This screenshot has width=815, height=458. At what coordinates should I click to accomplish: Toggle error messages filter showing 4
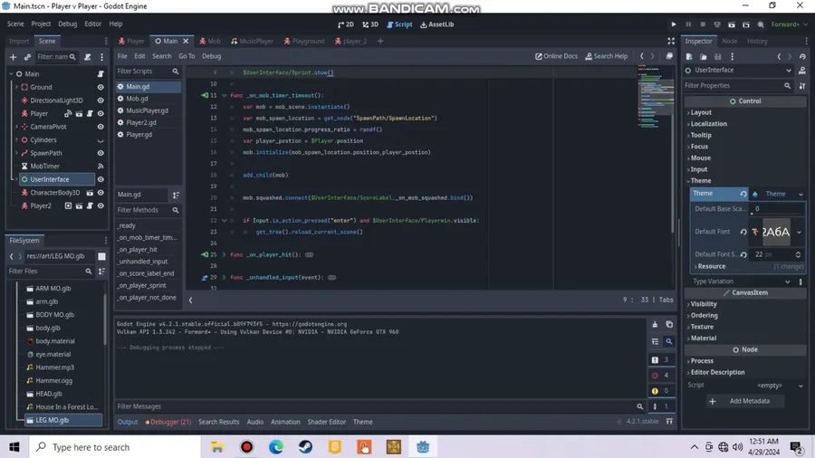661,375
